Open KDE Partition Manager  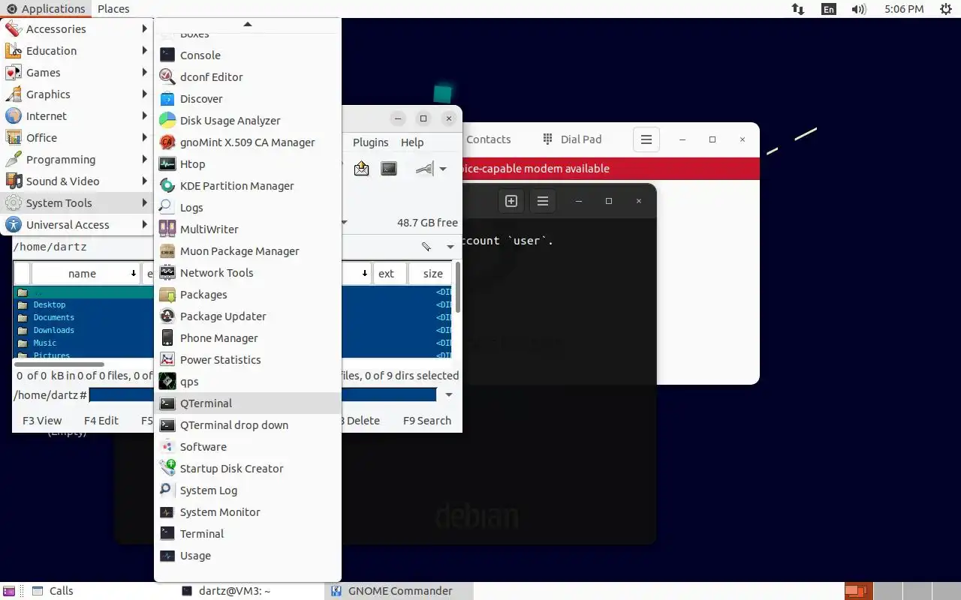click(x=248, y=185)
